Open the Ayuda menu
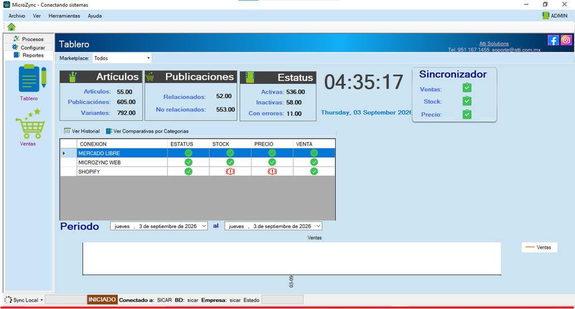Image resolution: width=575 pixels, height=309 pixels. pos(94,16)
